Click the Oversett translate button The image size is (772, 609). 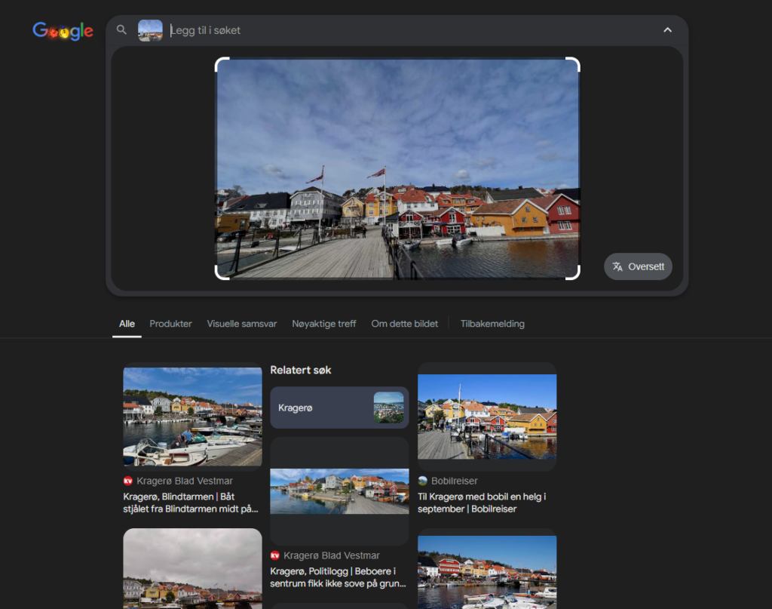tap(638, 266)
